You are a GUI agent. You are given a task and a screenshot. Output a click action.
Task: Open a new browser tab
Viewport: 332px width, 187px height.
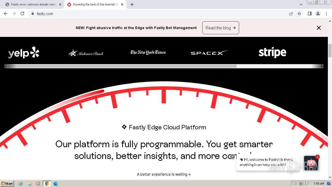click(132, 4)
